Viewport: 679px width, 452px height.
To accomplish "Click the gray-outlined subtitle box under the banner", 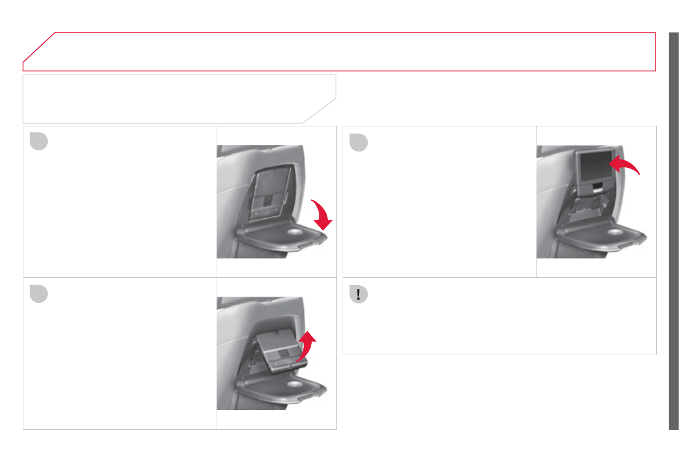I will click(x=179, y=98).
